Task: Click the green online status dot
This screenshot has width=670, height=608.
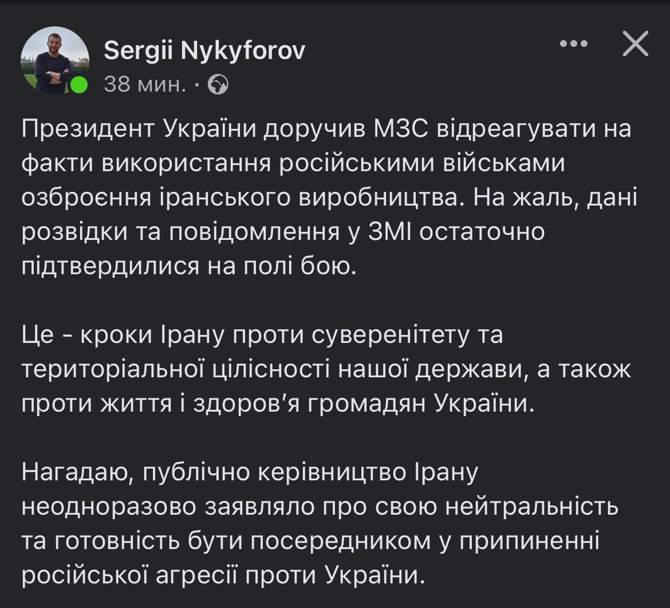Action: [78, 85]
